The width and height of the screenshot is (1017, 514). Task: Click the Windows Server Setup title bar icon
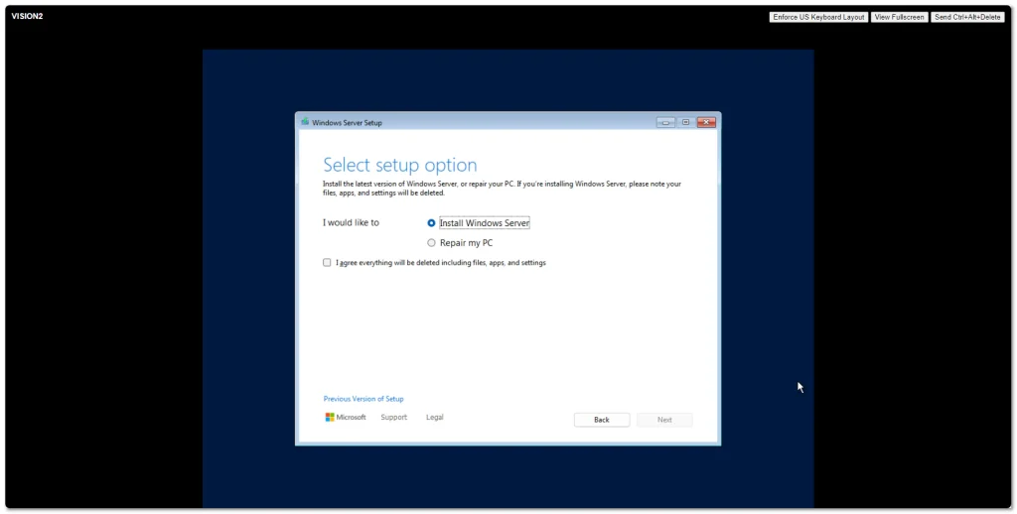[x=305, y=122]
